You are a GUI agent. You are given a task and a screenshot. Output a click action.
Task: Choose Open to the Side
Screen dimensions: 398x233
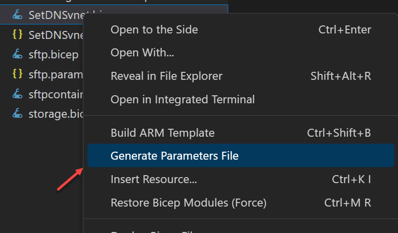pyautogui.click(x=241, y=29)
